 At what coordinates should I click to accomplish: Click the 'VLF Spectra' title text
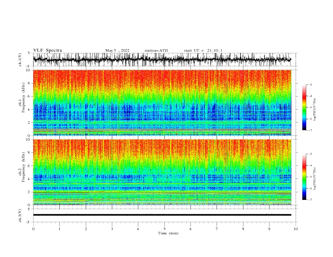[48, 50]
